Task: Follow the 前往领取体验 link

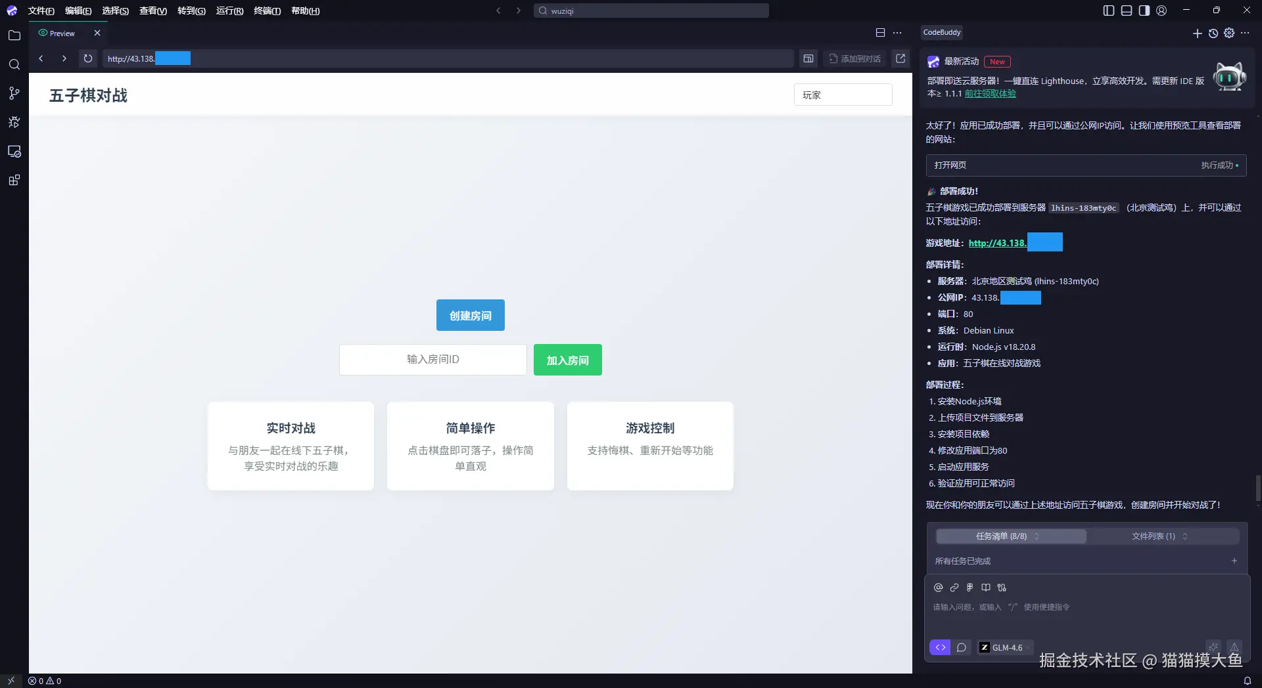Action: (990, 93)
